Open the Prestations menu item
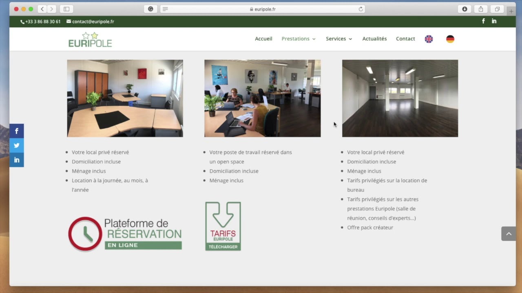Viewport: 522px width, 293px height. click(295, 39)
